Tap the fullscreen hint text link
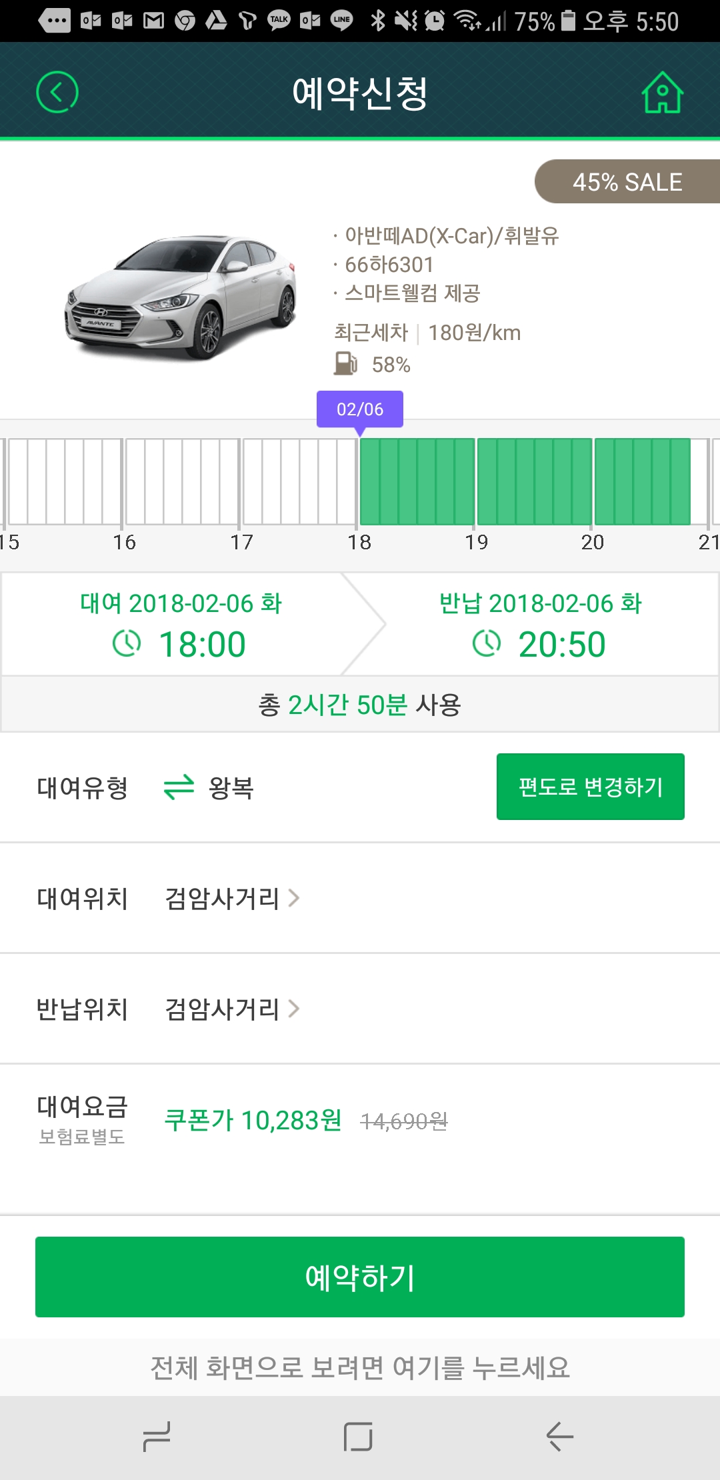This screenshot has height=1480, width=720. click(360, 1367)
